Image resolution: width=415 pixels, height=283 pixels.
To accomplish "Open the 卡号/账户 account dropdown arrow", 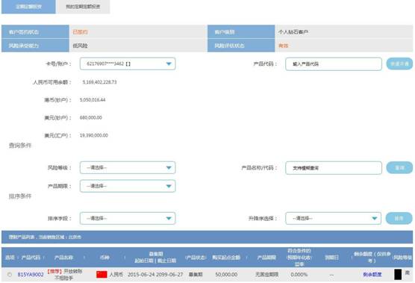I will tap(169, 63).
